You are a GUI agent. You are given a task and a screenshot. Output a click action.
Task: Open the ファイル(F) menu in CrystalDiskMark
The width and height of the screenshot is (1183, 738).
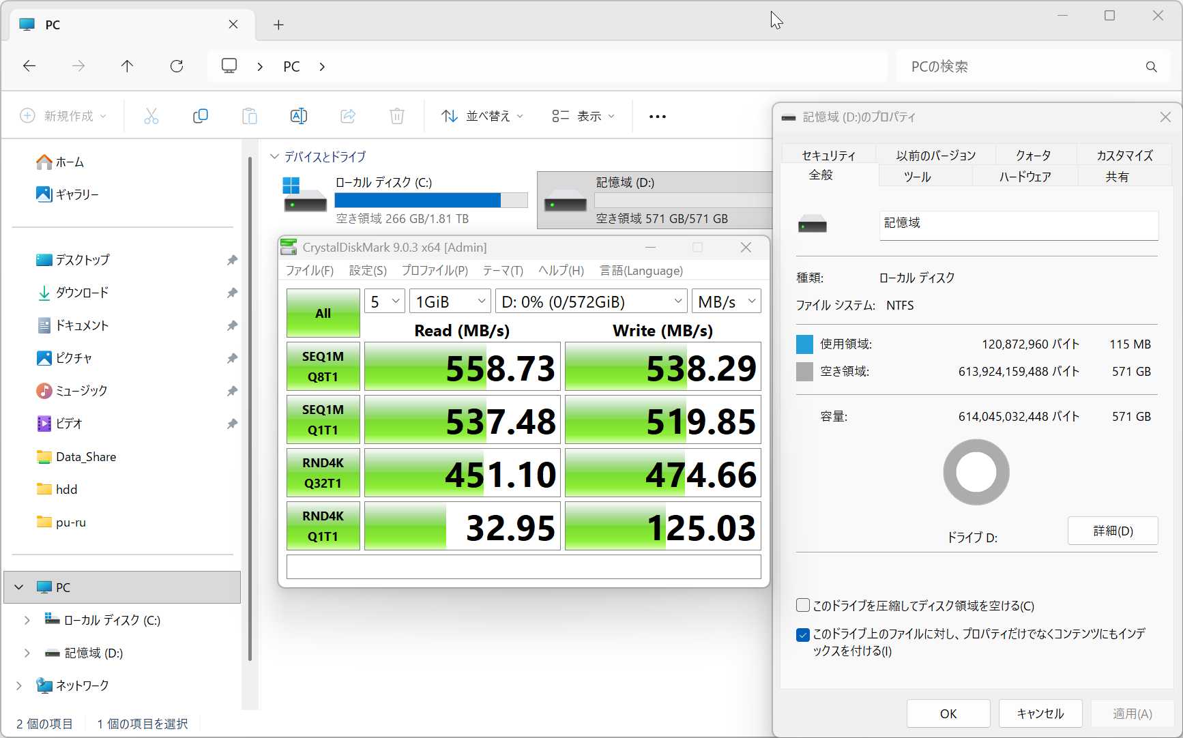point(310,271)
